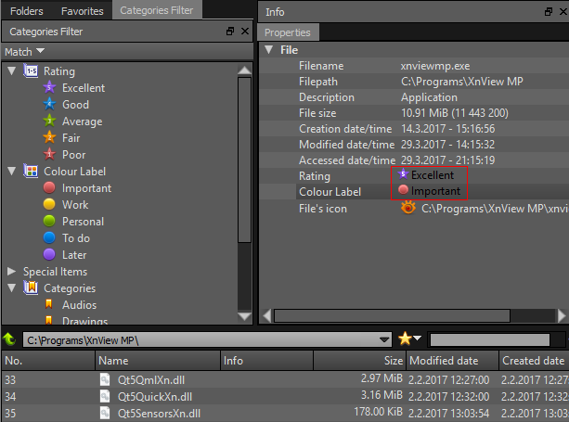Sort by the Size column header
The width and height of the screenshot is (569, 422).
[x=359, y=361]
